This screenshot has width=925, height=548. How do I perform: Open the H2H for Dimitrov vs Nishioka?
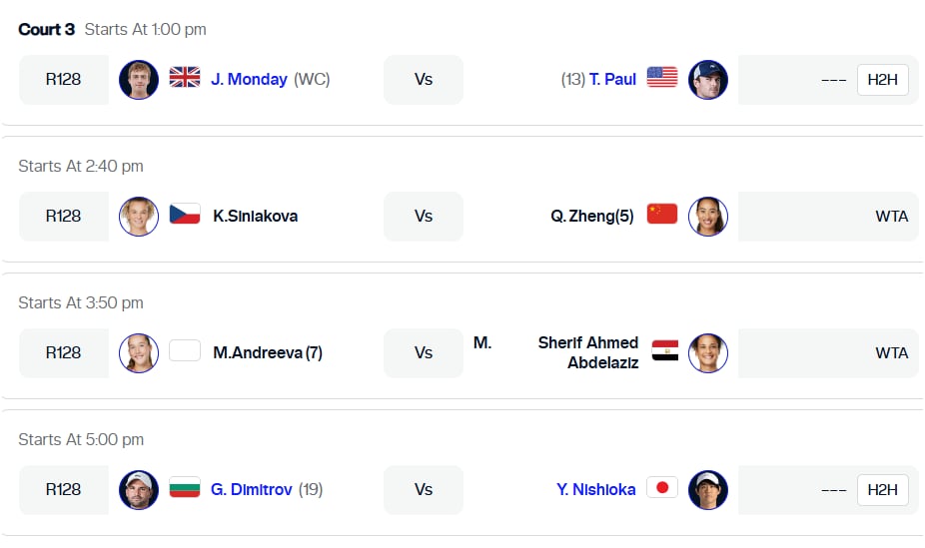[882, 490]
